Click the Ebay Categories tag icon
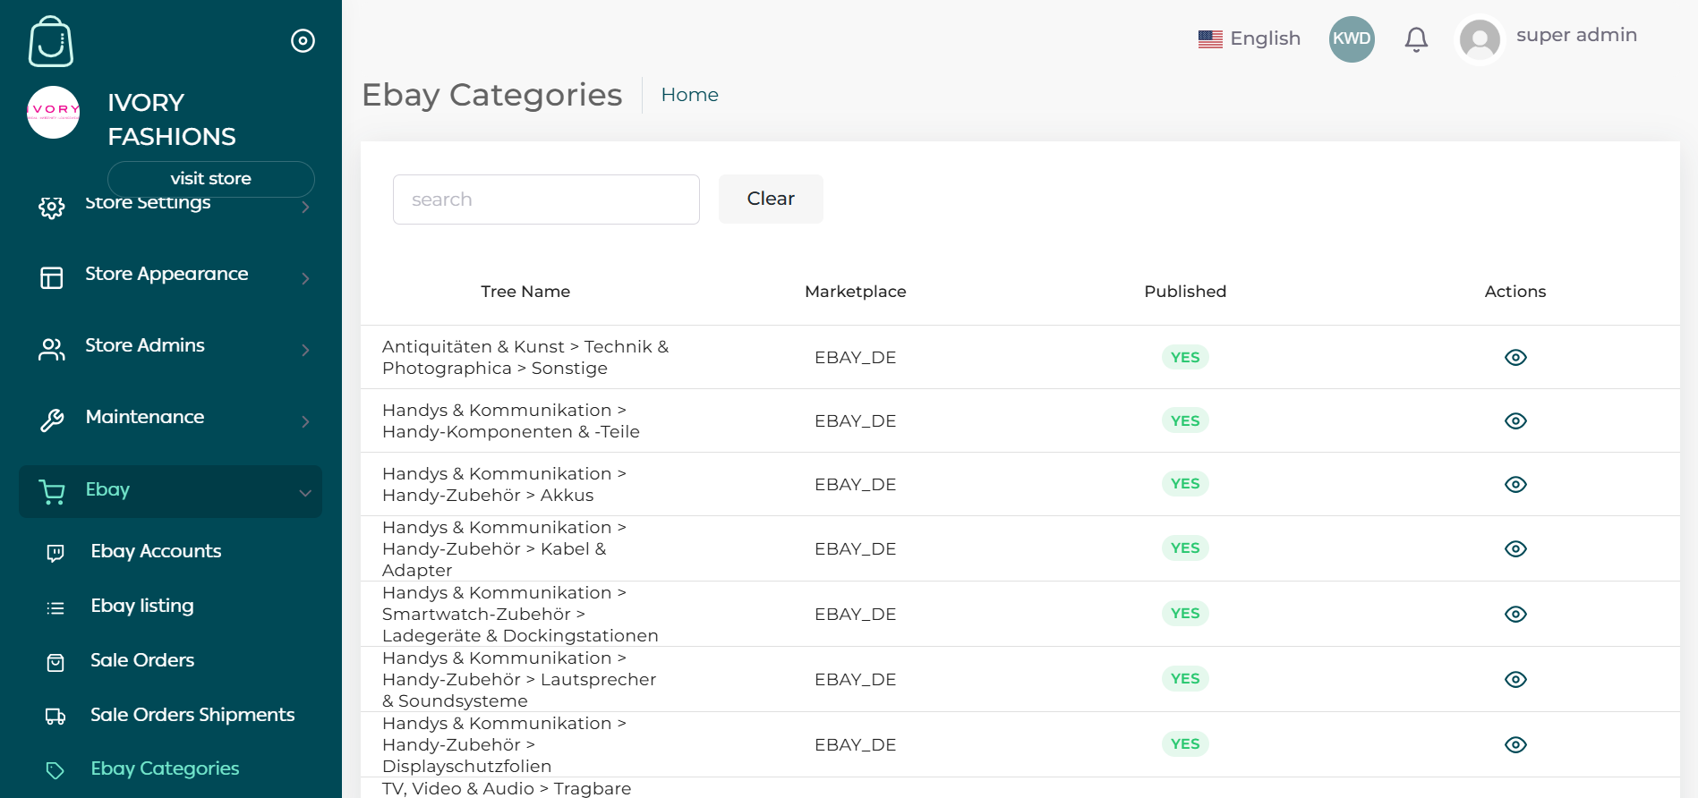The width and height of the screenshot is (1698, 798). (55, 771)
